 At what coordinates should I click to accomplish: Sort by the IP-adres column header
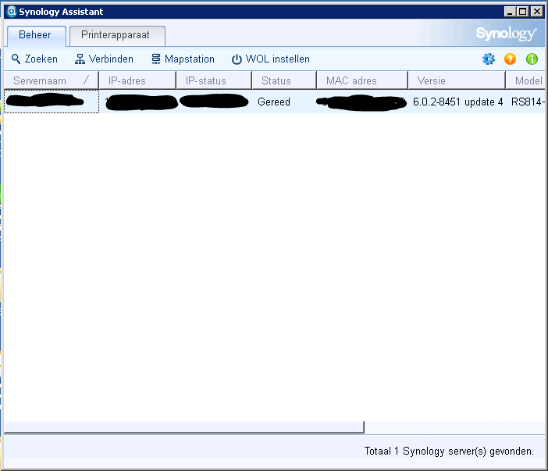click(x=137, y=80)
